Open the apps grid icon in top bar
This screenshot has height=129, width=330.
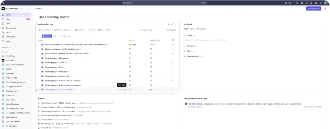[x=320, y=3]
